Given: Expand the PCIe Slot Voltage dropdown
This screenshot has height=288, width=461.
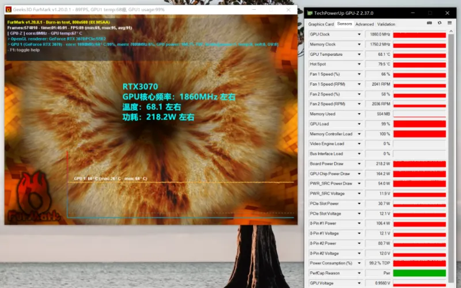Looking at the screenshot, I should 359,213.
